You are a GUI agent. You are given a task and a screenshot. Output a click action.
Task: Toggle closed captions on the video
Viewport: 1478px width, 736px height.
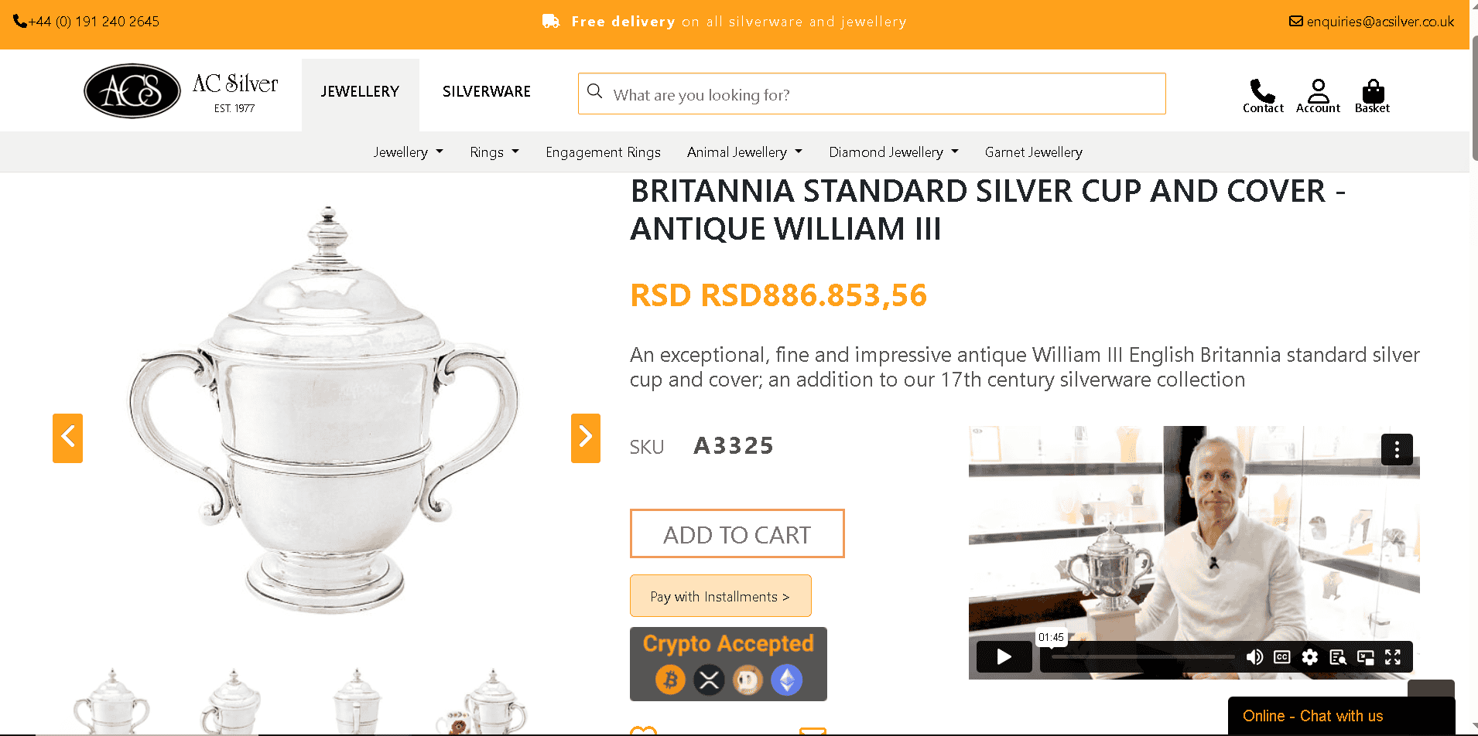(x=1282, y=657)
